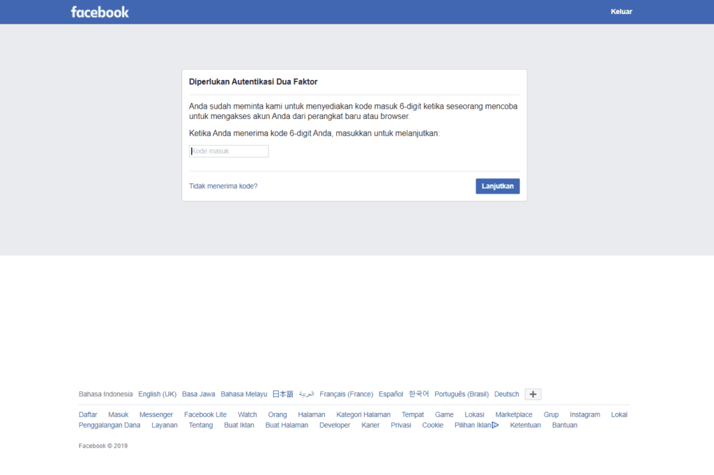The image size is (714, 475).
Task: Open the Tidak menerima kode? link
Action: [223, 186]
